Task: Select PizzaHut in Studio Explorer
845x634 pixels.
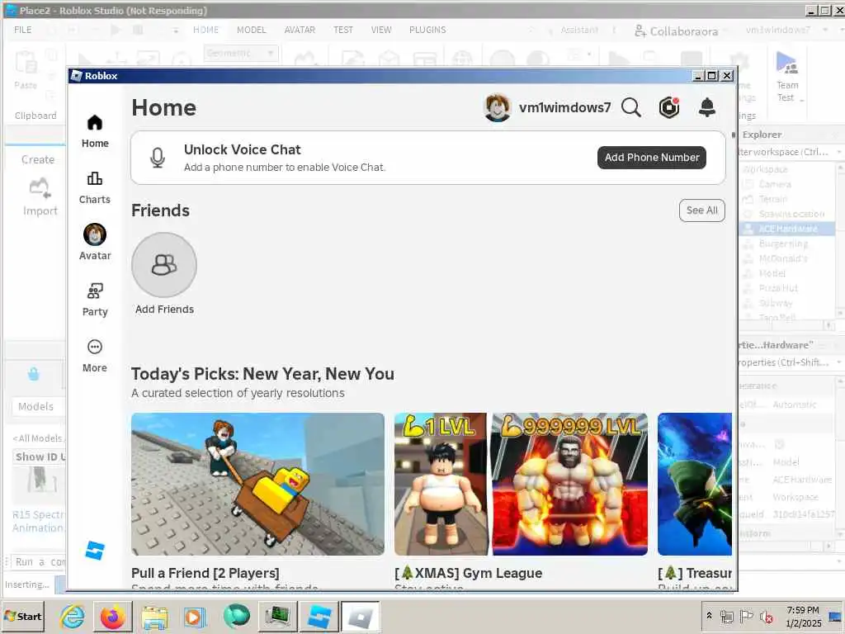Action: click(778, 288)
